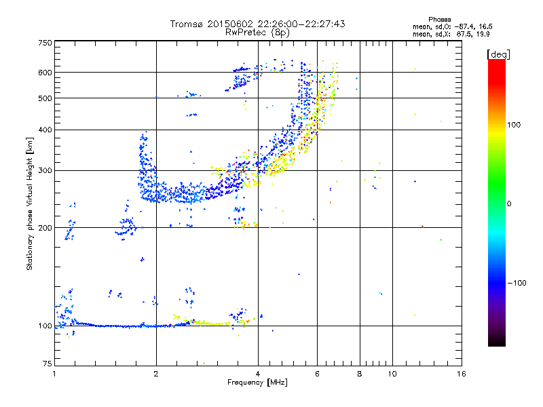Click the y-axis tick label '750'
The width and height of the screenshot is (543, 407).
(x=45, y=43)
